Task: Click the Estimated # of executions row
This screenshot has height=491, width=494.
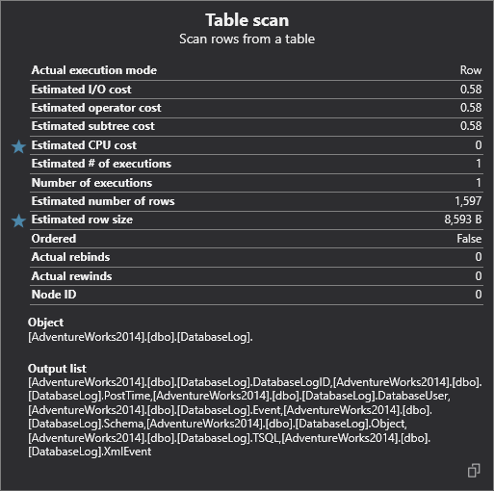Action: 256,164
